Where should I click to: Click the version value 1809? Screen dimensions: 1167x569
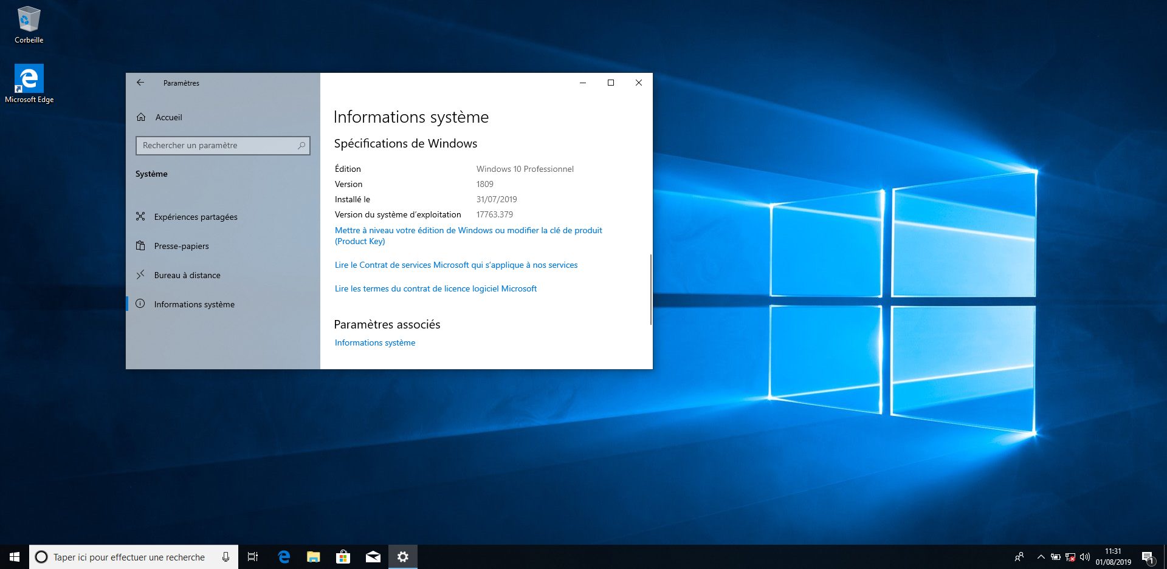[x=485, y=184]
